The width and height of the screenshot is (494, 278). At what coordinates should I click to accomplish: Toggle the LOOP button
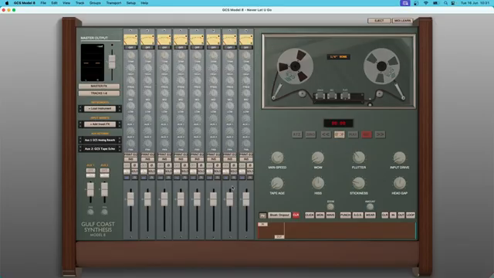pos(410,215)
